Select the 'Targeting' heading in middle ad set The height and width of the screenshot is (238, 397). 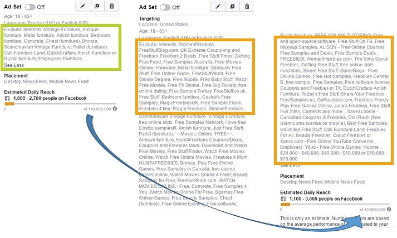(x=149, y=19)
